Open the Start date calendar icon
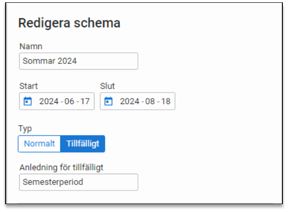The image size is (288, 212). point(28,101)
